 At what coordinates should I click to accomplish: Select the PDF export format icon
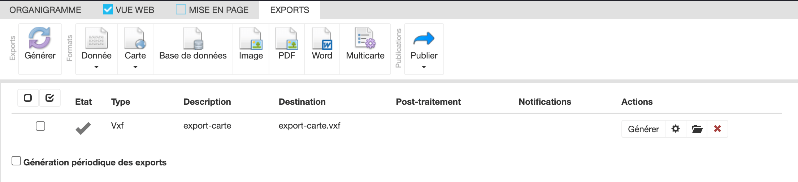tap(287, 38)
